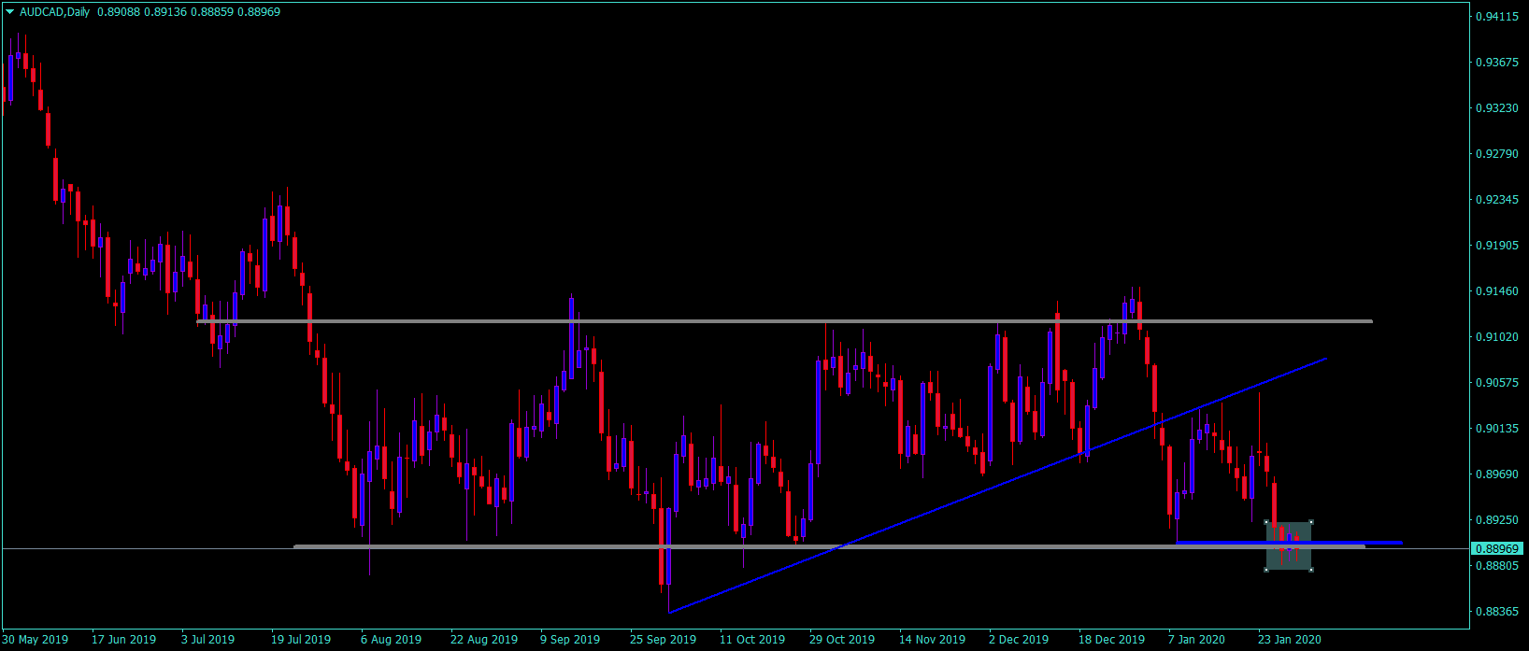
Task: Click the 14 Nov 2019 date label
Action: [933, 640]
